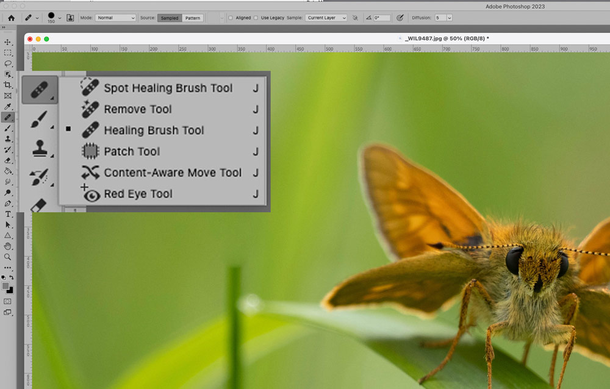Select the Dodge tool
This screenshot has height=389, width=610.
click(7, 193)
